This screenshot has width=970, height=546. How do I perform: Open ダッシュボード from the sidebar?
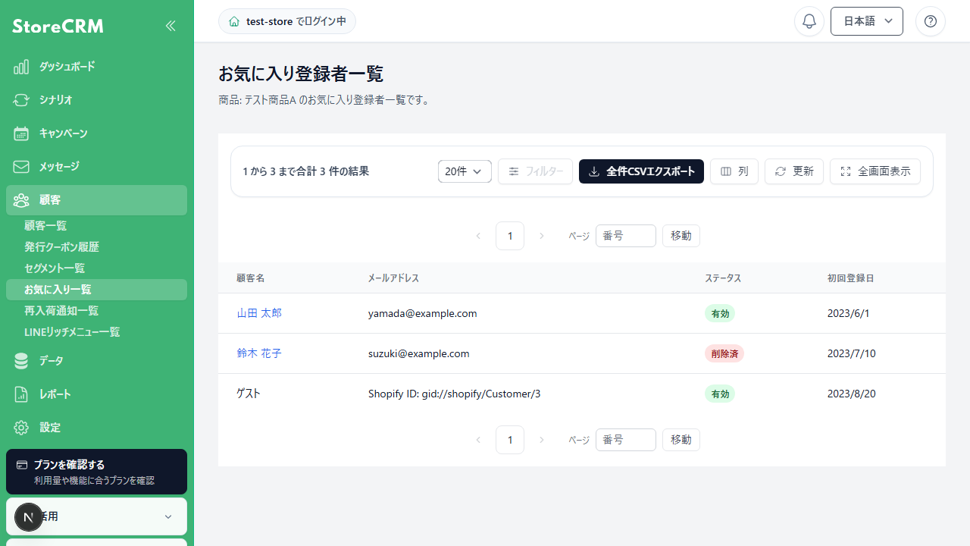[96, 67]
